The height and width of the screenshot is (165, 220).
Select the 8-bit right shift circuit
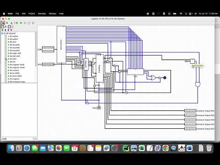coord(14,53)
